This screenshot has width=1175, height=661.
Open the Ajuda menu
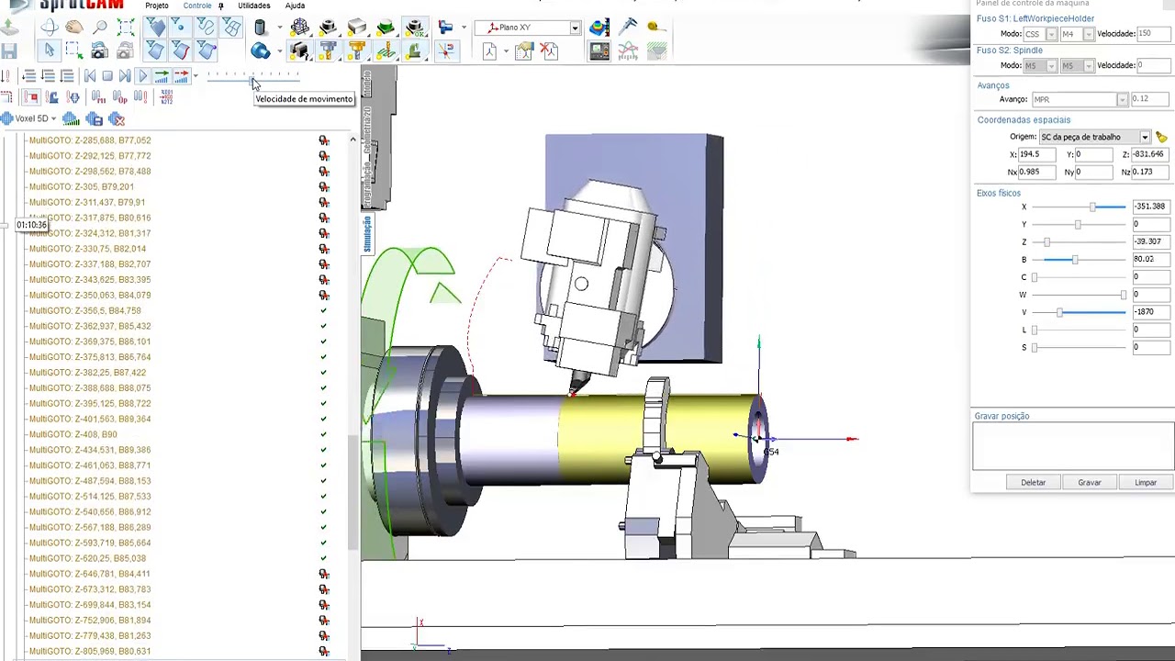(295, 6)
